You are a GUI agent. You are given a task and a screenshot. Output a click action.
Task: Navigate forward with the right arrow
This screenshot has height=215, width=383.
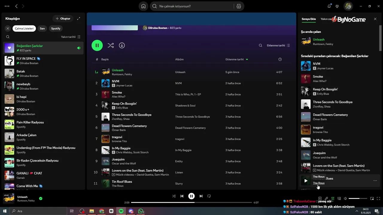click(x=23, y=6)
